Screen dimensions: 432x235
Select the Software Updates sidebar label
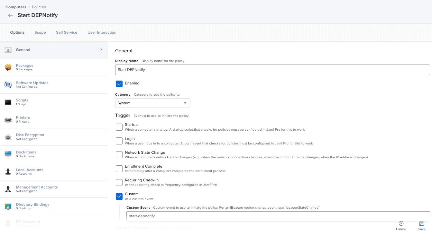(x=32, y=83)
